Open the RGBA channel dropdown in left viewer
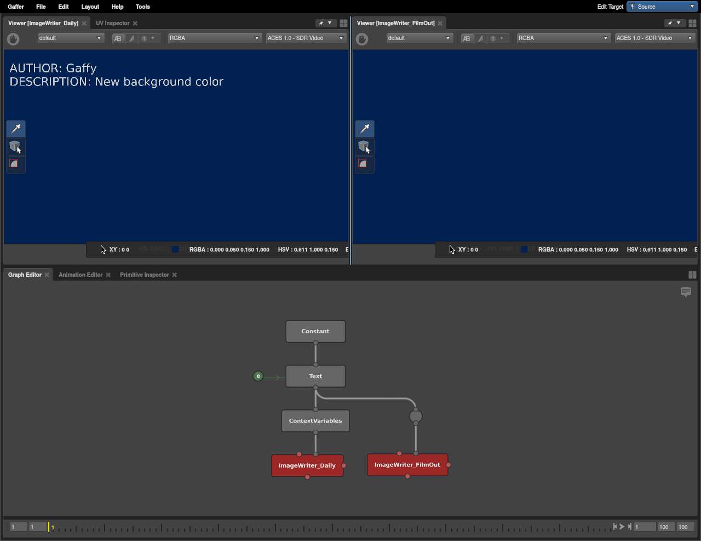The width and height of the screenshot is (701, 541). click(214, 38)
